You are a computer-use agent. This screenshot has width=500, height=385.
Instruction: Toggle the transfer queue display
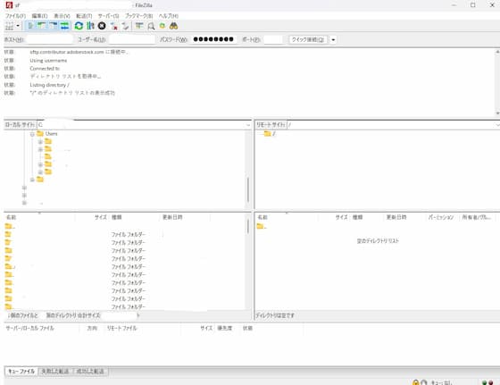click(x=64, y=26)
